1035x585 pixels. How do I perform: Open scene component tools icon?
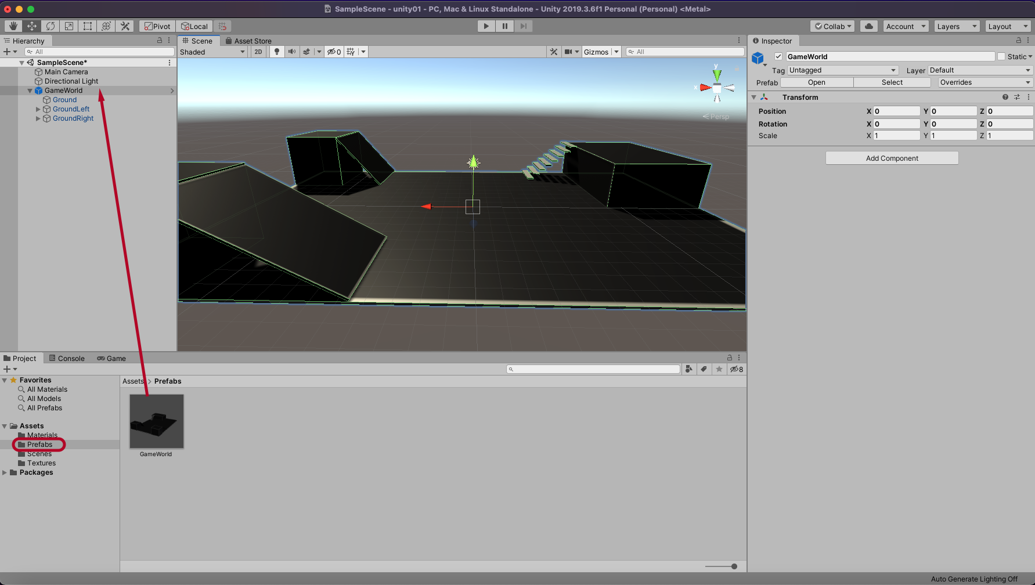pyautogui.click(x=554, y=52)
